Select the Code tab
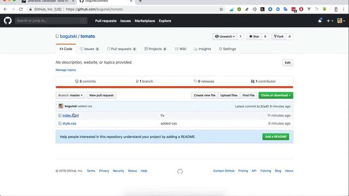The width and height of the screenshot is (349, 196). 66,49
